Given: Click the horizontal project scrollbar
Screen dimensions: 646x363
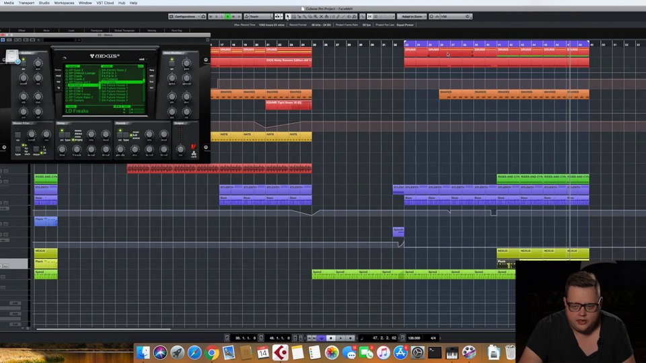Looking at the screenshot, I should tap(103, 329).
